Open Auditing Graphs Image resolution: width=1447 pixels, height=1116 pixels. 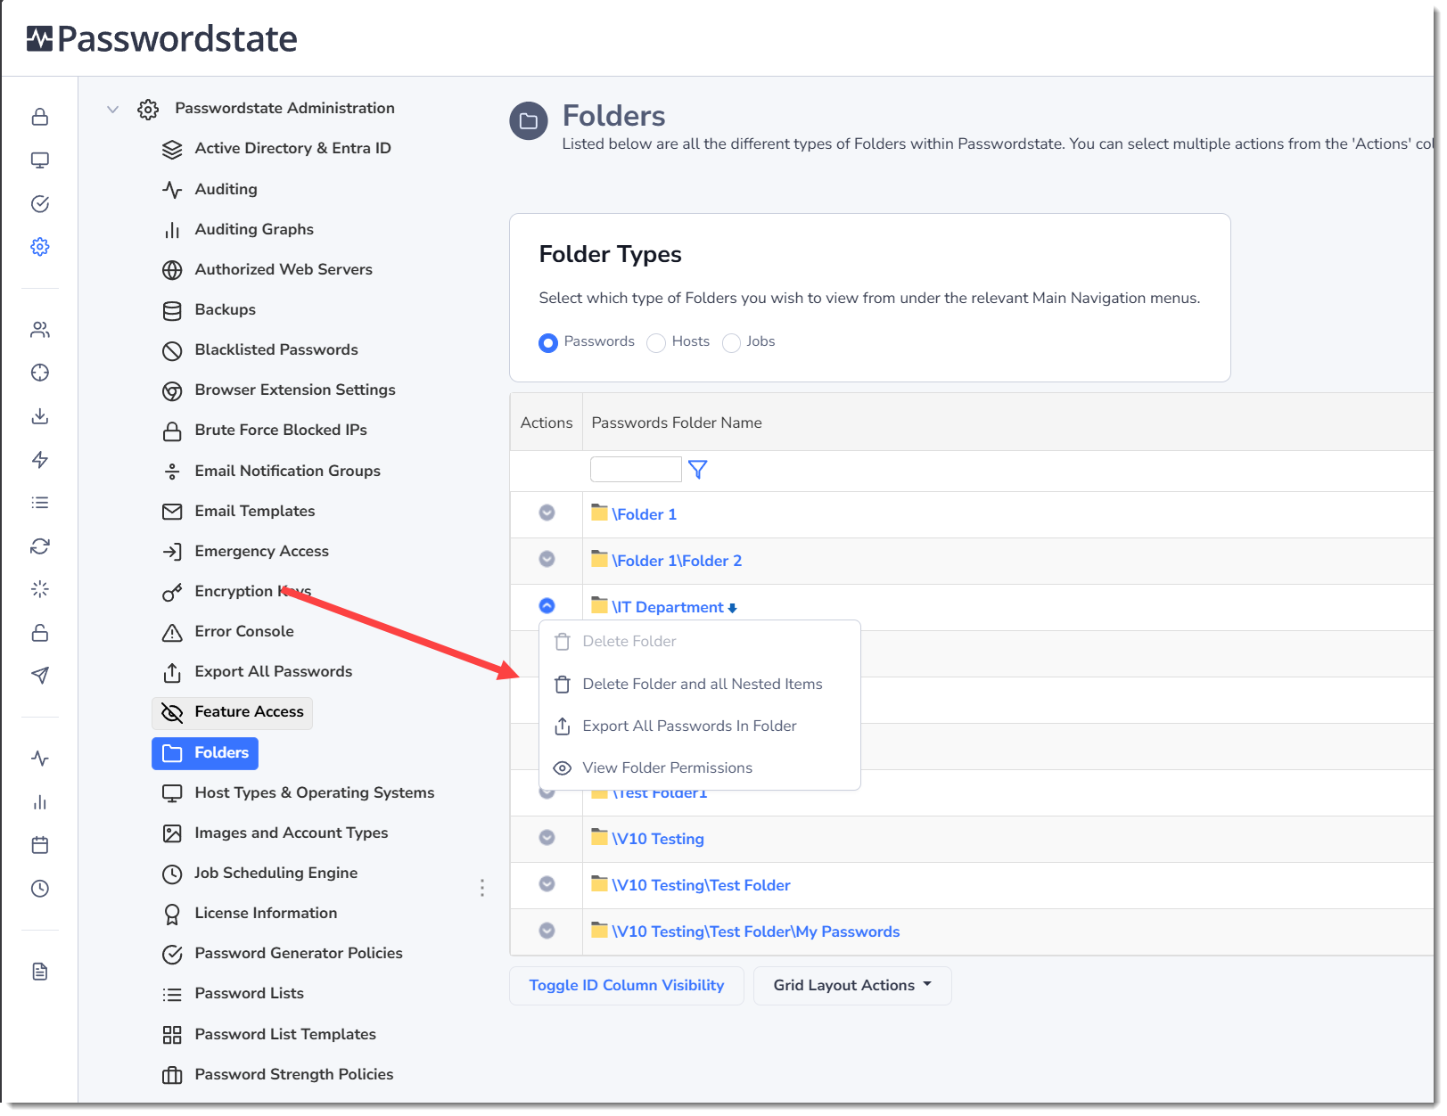tap(238, 230)
